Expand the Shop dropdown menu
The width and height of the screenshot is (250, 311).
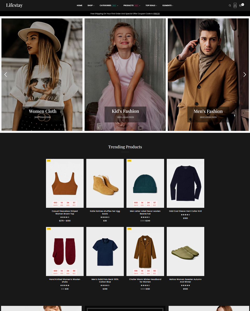91,5
